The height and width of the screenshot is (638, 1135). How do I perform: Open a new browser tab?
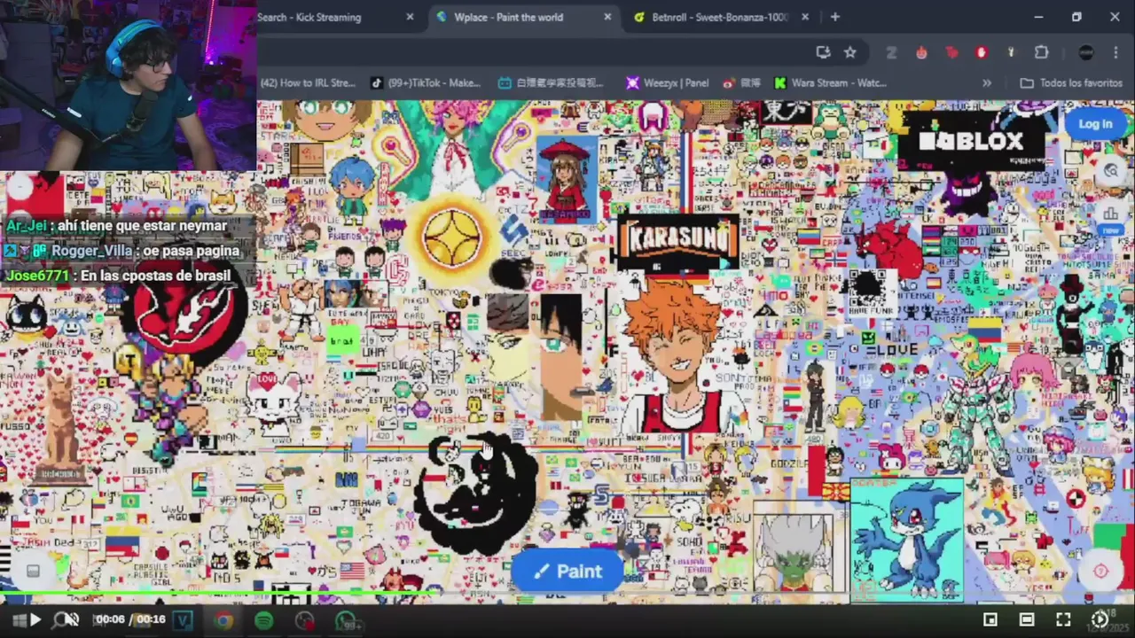pos(834,17)
